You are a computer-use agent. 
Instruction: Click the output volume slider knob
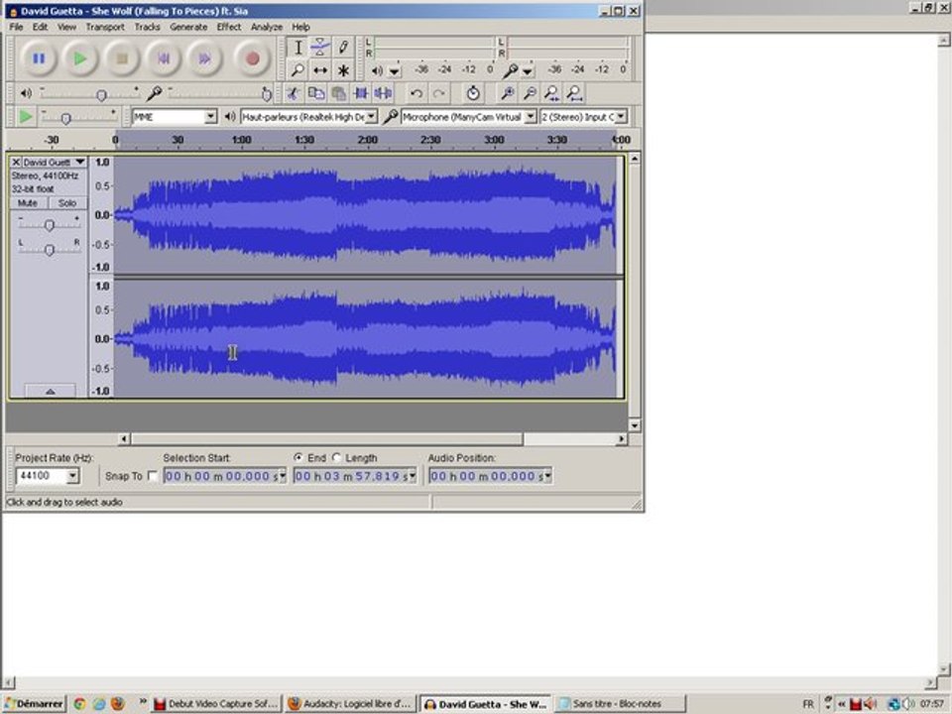tap(101, 95)
